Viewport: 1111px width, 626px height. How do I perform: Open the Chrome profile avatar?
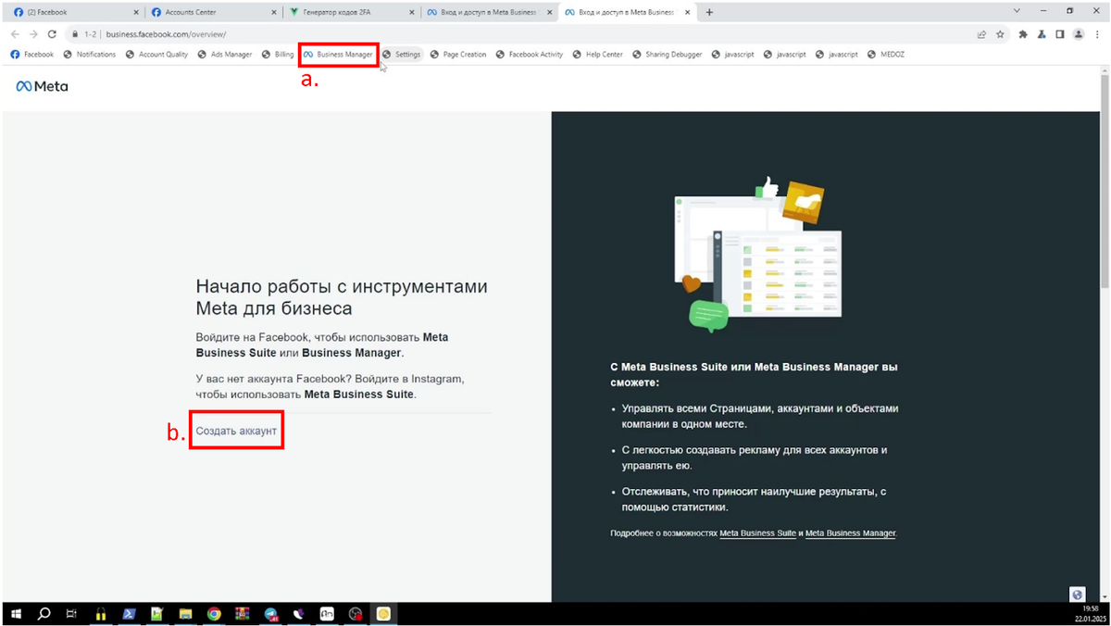click(1079, 34)
